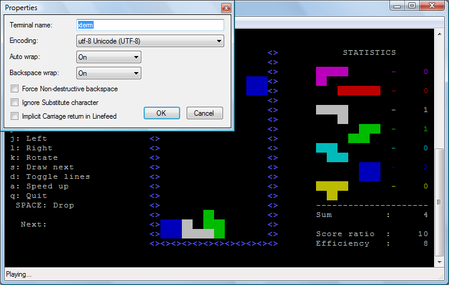Enable Force Non-destructive backspace checkbox
The width and height of the screenshot is (449, 285).
click(14, 89)
